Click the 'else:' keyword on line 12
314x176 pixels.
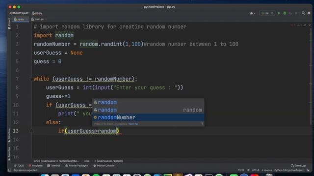[x=53, y=122]
